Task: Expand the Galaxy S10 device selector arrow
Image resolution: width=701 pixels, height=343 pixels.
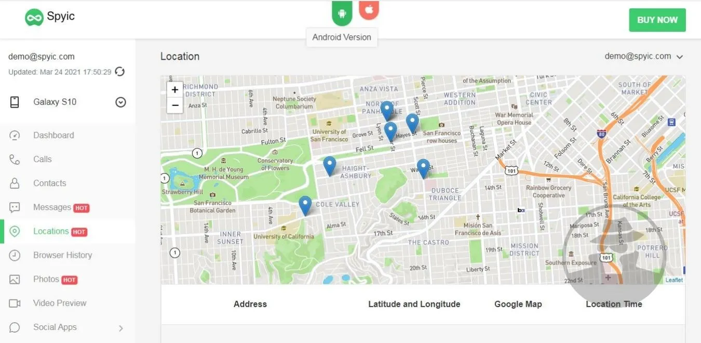Action: [x=120, y=102]
